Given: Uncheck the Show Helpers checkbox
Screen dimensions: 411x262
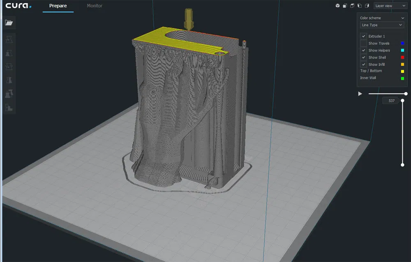Looking at the screenshot, I should point(363,50).
